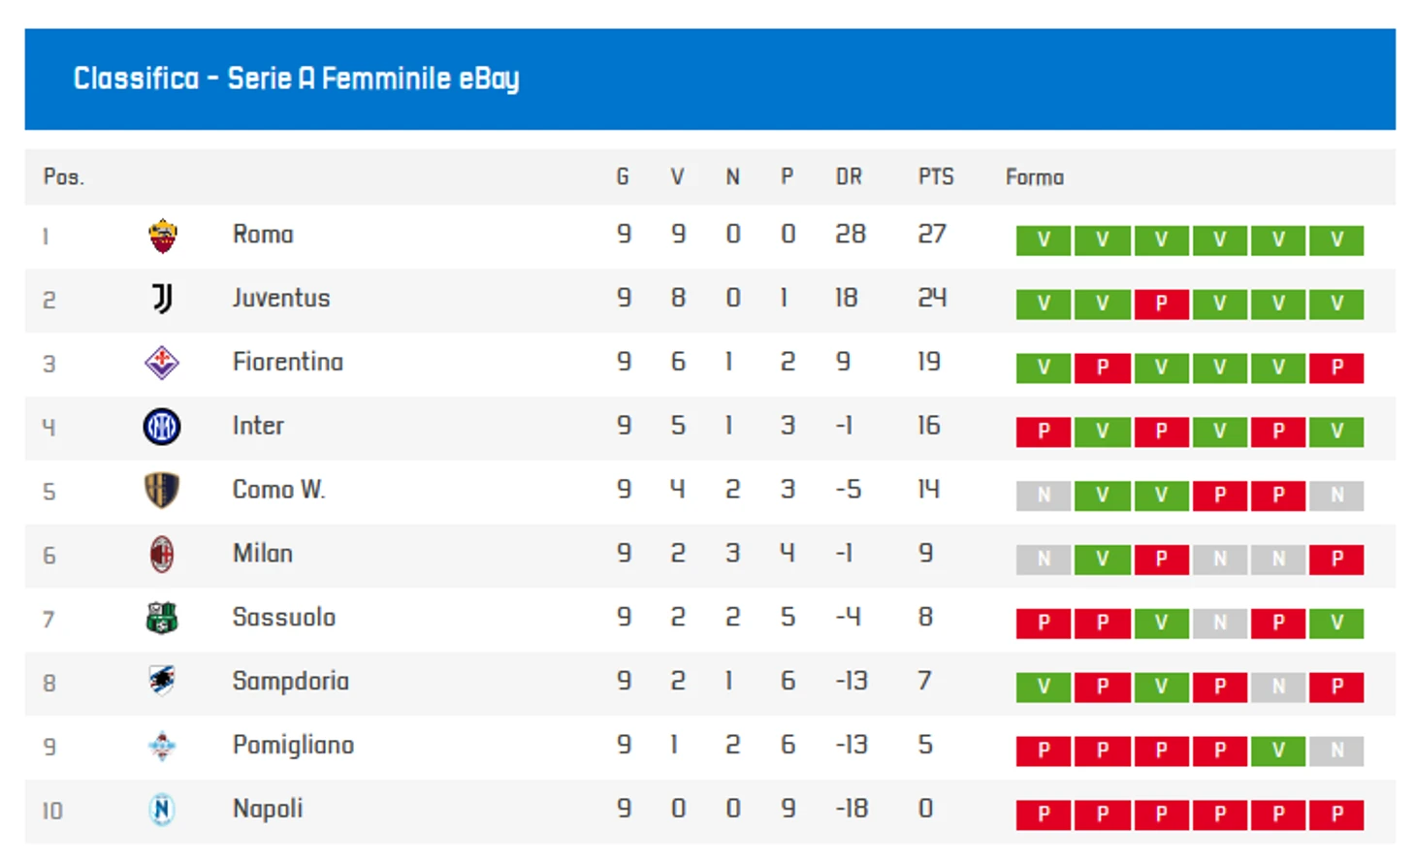The height and width of the screenshot is (862, 1416).
Task: Select the Pos. column header
Action: 64,177
